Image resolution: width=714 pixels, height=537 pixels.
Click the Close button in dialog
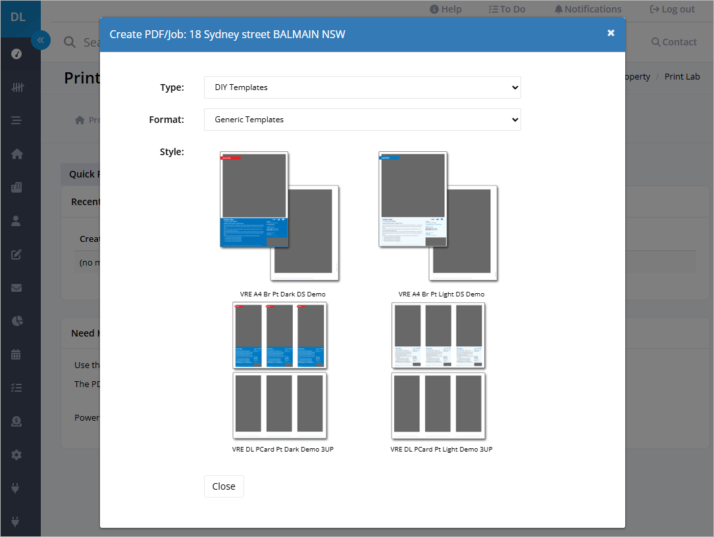tap(224, 486)
